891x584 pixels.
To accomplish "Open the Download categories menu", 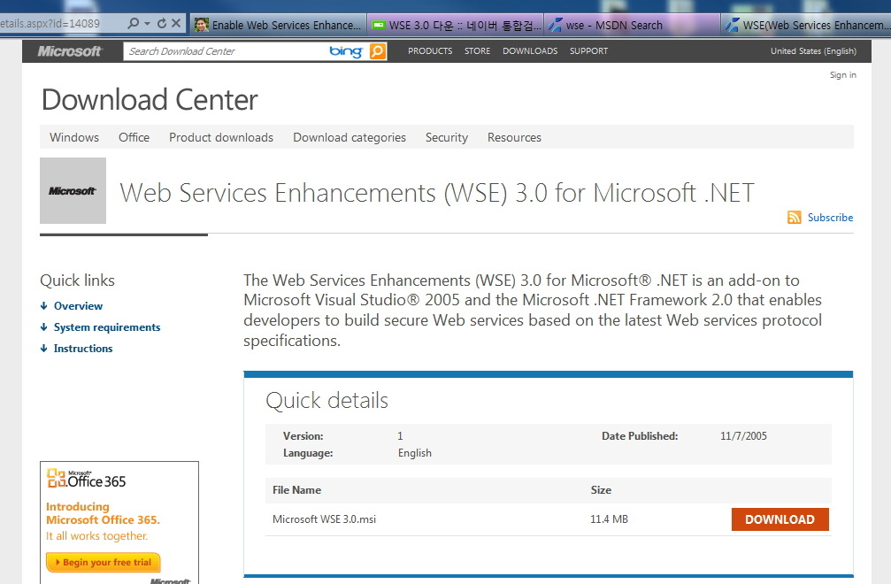I will point(349,137).
